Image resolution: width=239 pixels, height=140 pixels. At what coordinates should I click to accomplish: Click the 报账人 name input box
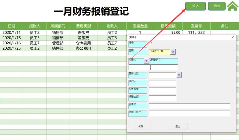(x=139, y=68)
